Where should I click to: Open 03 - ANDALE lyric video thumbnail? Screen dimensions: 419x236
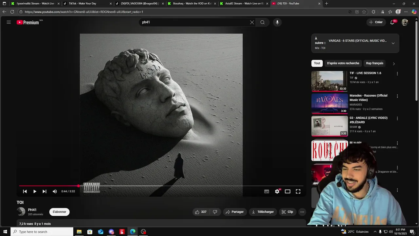[x=329, y=126]
